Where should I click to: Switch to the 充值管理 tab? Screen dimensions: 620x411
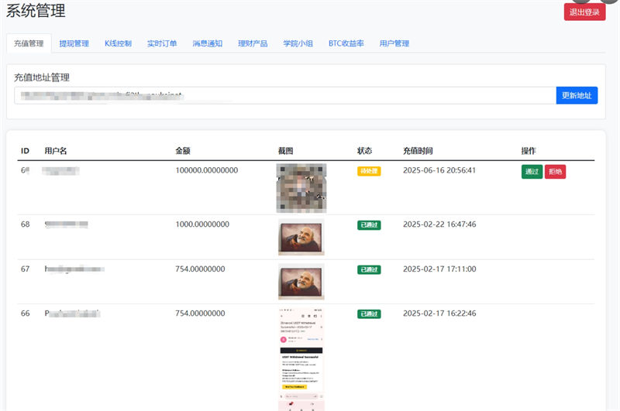click(x=29, y=43)
